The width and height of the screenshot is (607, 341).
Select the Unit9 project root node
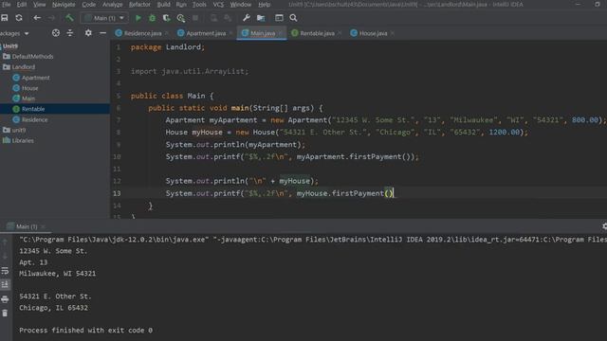pos(9,46)
